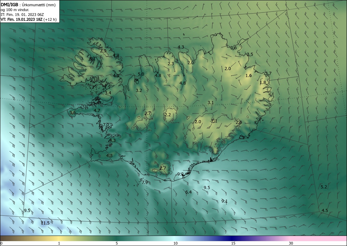Image resolution: width=347 pixels, height=246 pixels.
Task: Click the 7.9 value off the south coast
Action: (x=145, y=183)
